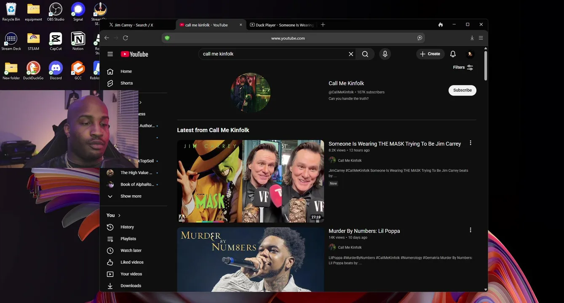Open the browser downloads icon
Screen dimensions: 564x303
click(472, 38)
